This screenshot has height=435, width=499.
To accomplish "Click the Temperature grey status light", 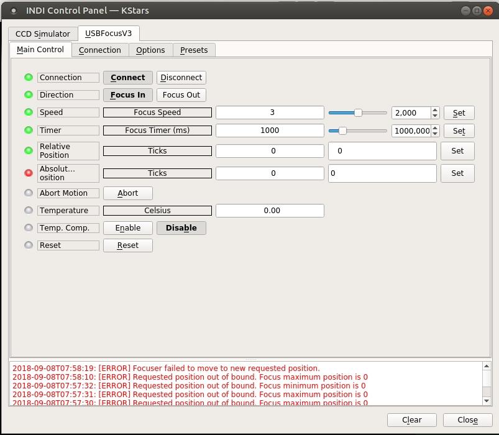I will (x=29, y=210).
